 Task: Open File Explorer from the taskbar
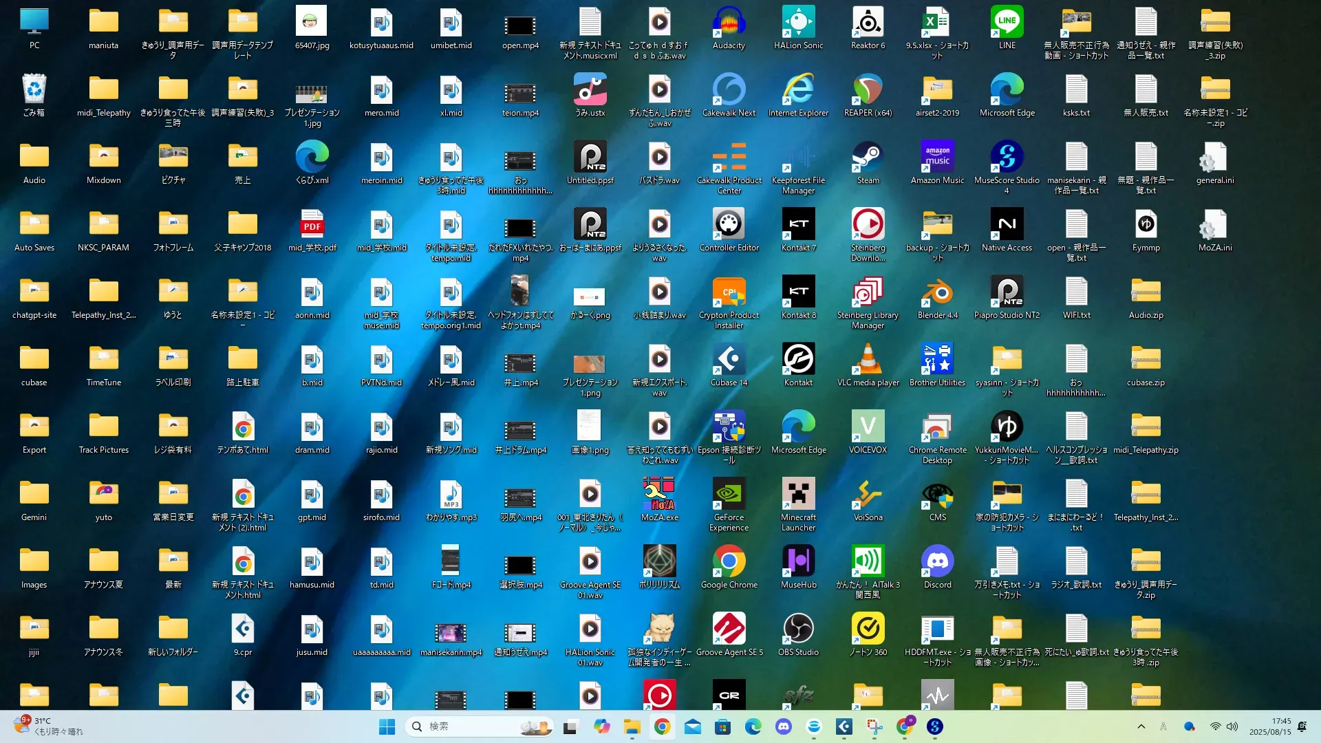click(x=632, y=726)
